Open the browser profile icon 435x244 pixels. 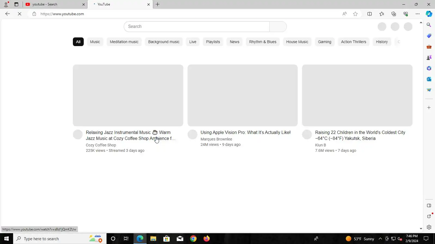6,4
